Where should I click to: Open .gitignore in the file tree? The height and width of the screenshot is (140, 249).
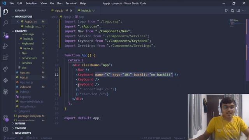tap(24, 111)
